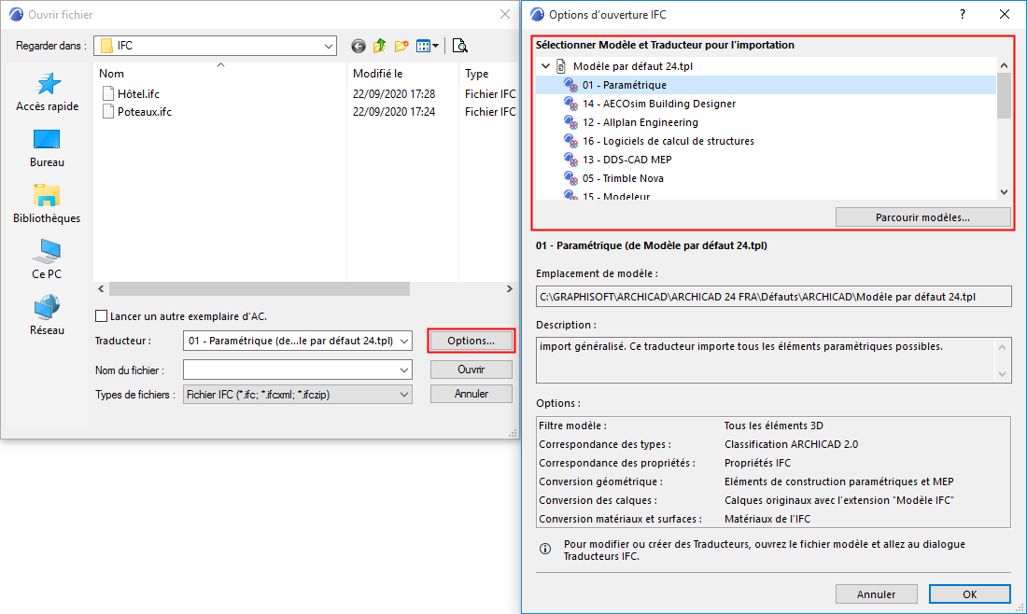Viewport: 1027px width, 614px height.
Task: Go up one folder level icon
Action: click(x=380, y=46)
